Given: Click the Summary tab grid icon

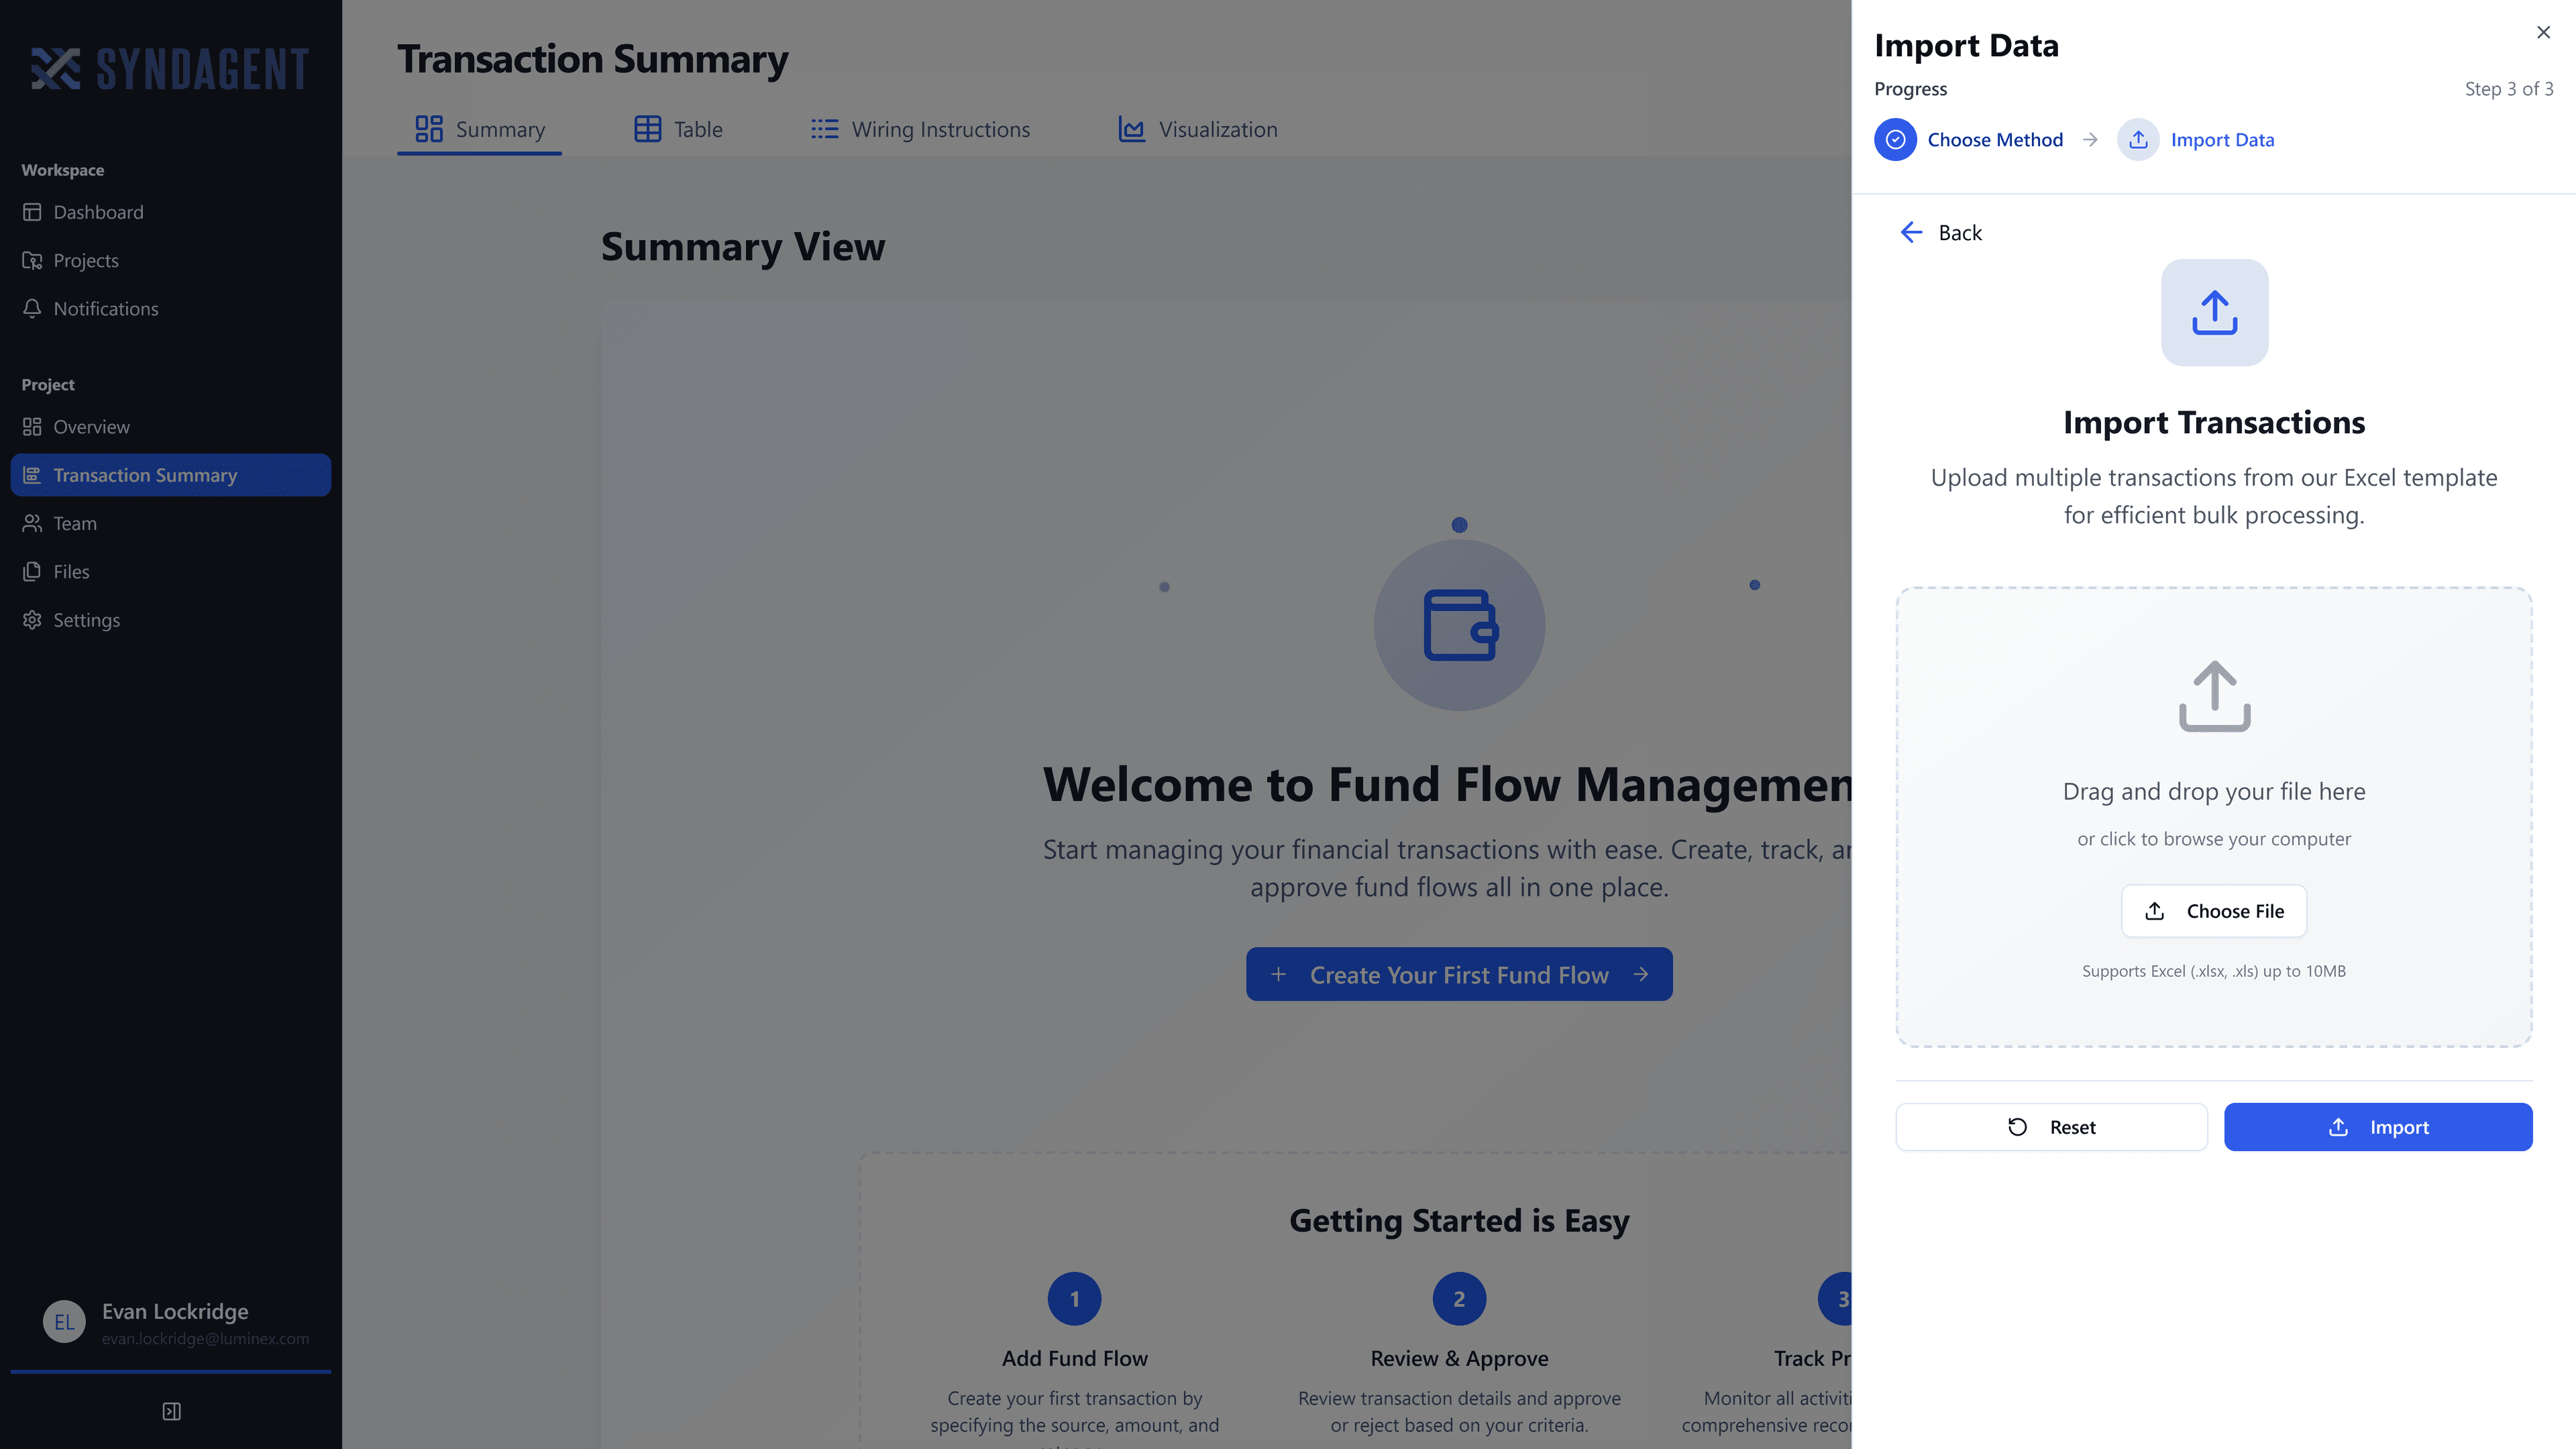Looking at the screenshot, I should (429, 129).
